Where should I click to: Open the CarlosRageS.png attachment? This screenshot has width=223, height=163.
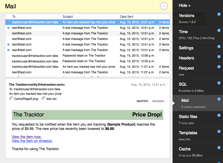(x=26, y=99)
